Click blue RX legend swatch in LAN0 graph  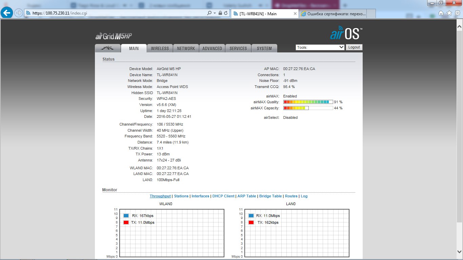[x=251, y=216]
